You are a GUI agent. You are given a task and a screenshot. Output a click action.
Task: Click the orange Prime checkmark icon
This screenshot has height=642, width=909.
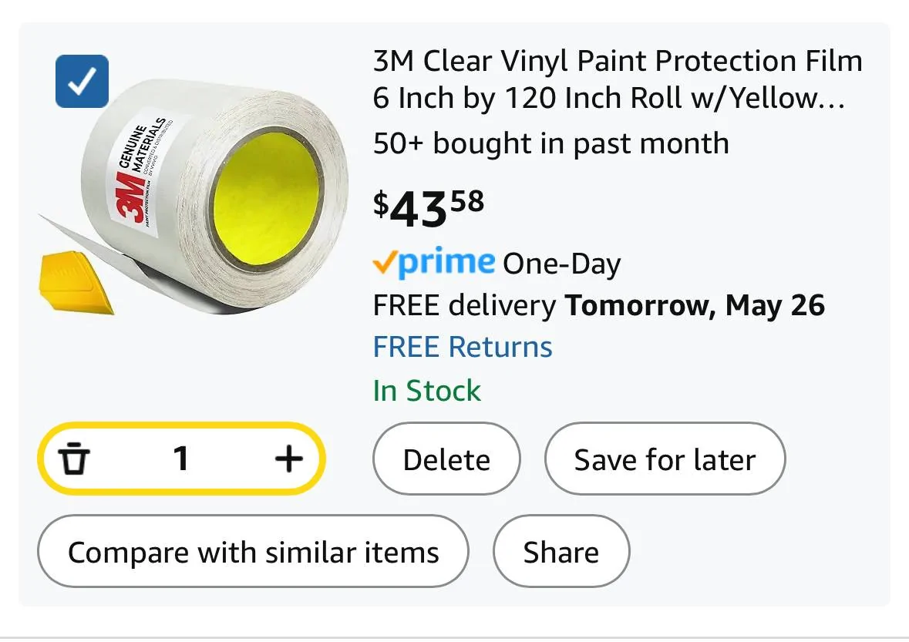(384, 264)
